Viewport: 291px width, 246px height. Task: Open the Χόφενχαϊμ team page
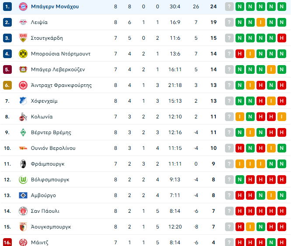click(44, 101)
